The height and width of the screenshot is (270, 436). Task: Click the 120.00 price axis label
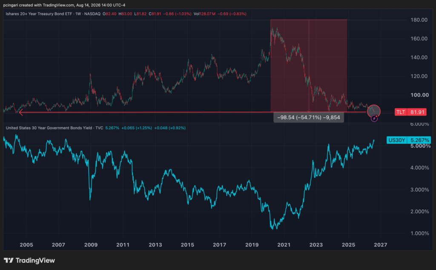click(x=419, y=76)
